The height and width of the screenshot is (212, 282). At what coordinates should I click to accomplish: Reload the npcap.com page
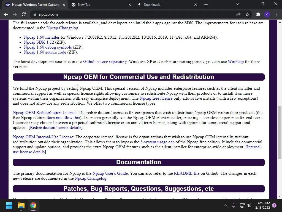click(24, 14)
